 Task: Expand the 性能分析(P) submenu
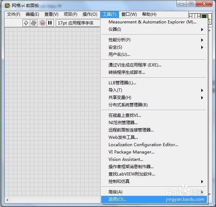click(154, 40)
